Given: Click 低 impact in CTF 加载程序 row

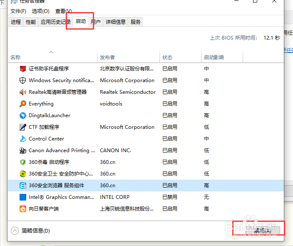Looking at the screenshot, I should 206,127.
